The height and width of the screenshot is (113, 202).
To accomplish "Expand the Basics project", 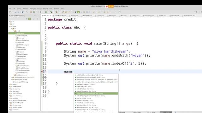I will pyautogui.click(x=9, y=84).
